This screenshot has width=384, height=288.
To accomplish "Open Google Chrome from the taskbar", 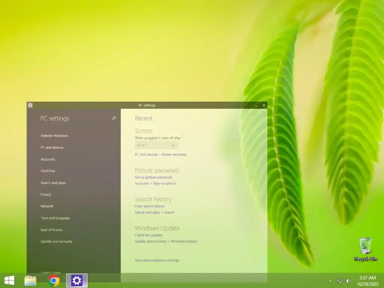I will [x=54, y=280].
